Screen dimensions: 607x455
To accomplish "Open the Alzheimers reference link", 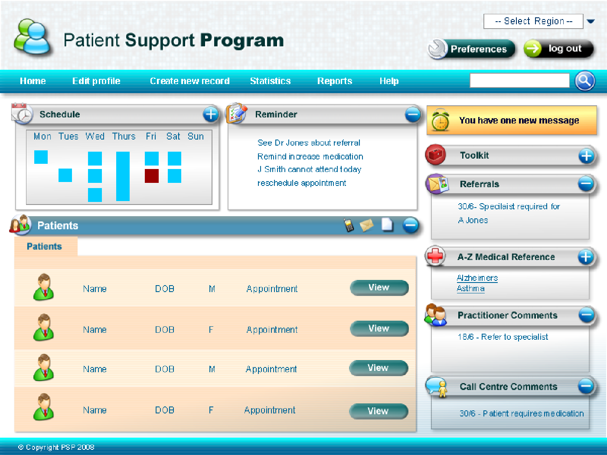I will [477, 278].
